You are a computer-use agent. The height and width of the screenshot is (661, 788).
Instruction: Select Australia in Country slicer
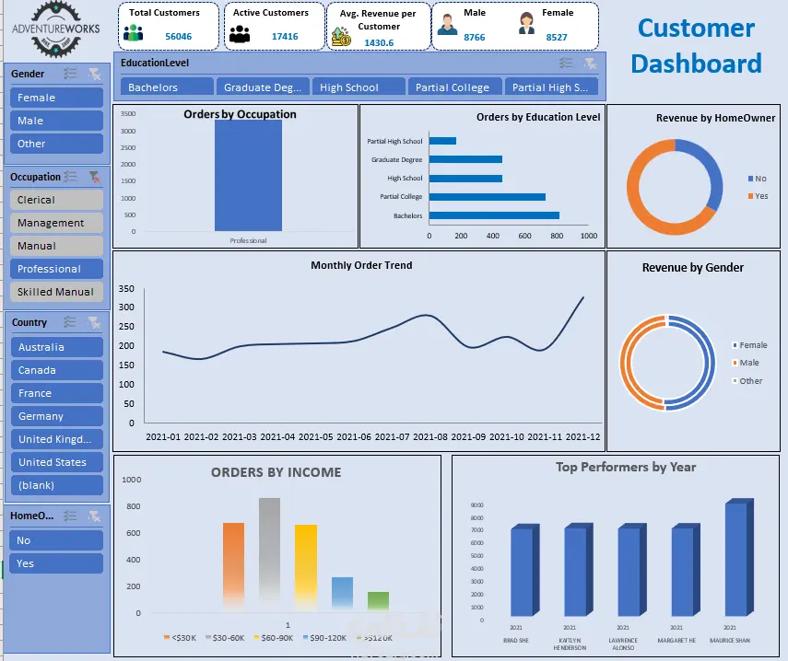57,347
